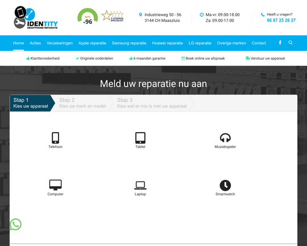The width and height of the screenshot is (307, 246).
Task: Open the Facebook page icon
Action: tap(280, 43)
